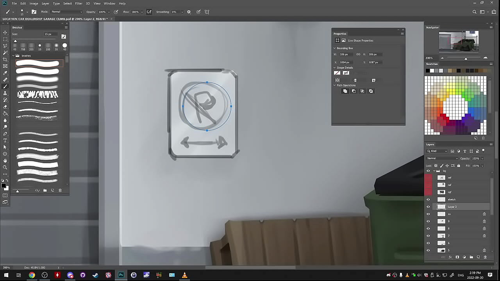Click the add layer mask icon
Viewport: 500px width, 281px height.
tap(457, 257)
